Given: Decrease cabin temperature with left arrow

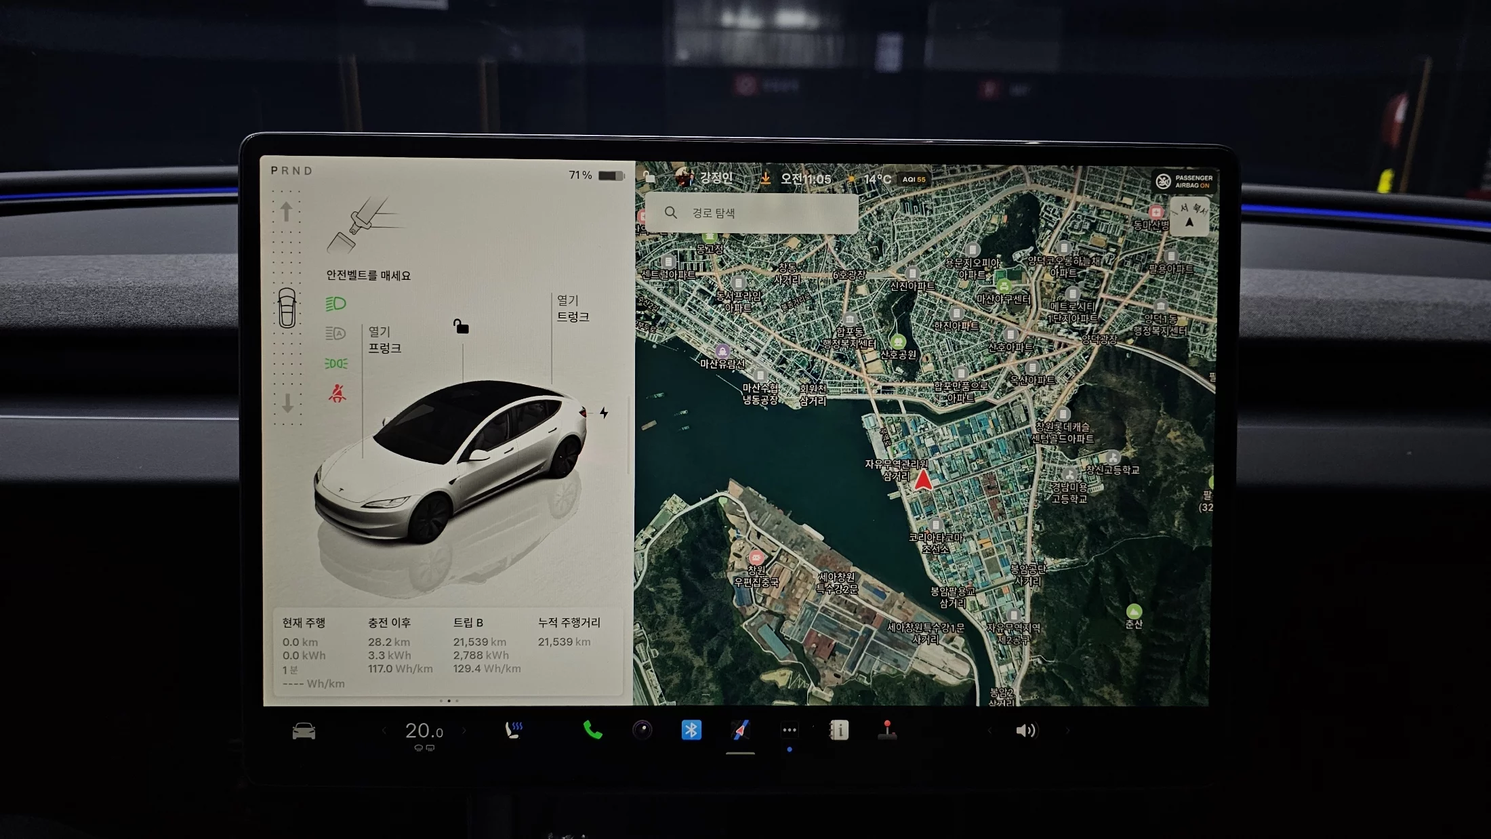Looking at the screenshot, I should 384,731.
